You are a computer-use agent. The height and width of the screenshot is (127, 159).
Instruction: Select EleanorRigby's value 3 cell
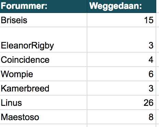121,40
